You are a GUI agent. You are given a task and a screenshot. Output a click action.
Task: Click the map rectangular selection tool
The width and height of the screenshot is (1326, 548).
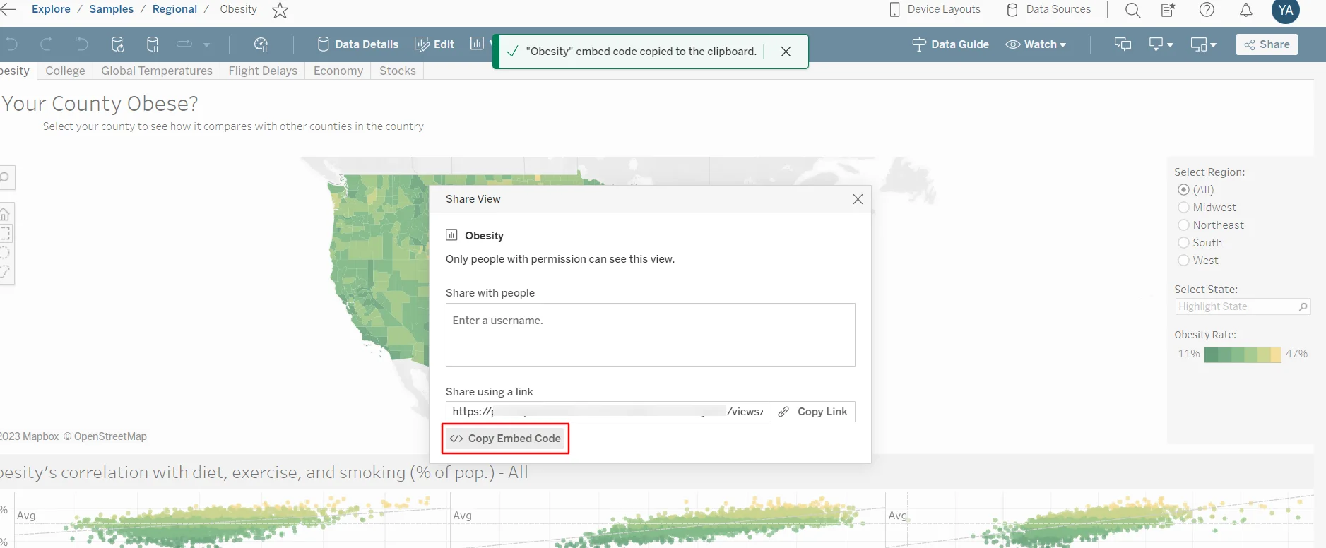pos(5,233)
